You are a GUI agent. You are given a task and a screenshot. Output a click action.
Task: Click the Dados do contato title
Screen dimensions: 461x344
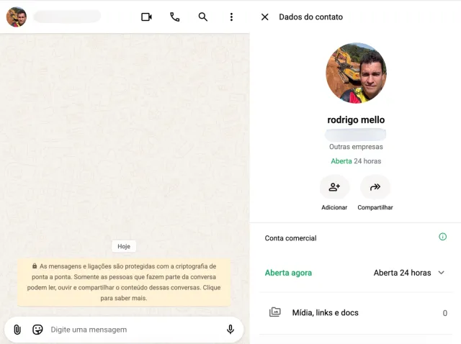click(x=310, y=17)
